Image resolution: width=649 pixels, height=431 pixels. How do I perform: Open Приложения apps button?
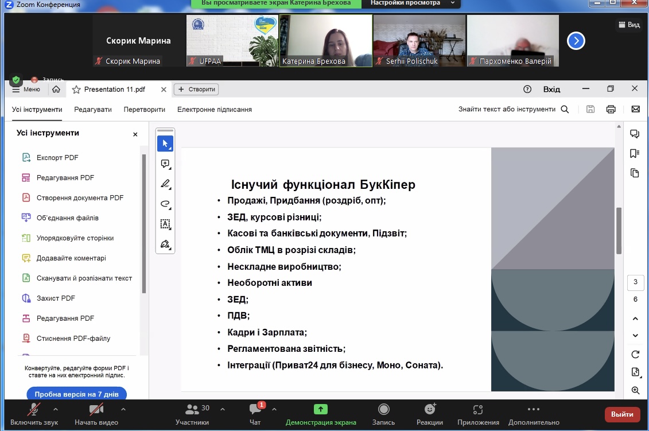click(x=478, y=414)
